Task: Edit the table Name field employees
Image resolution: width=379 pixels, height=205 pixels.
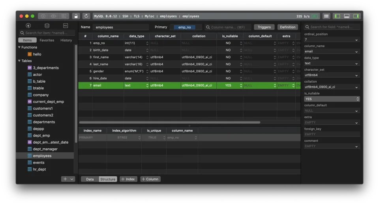Action: pyautogui.click(x=121, y=27)
